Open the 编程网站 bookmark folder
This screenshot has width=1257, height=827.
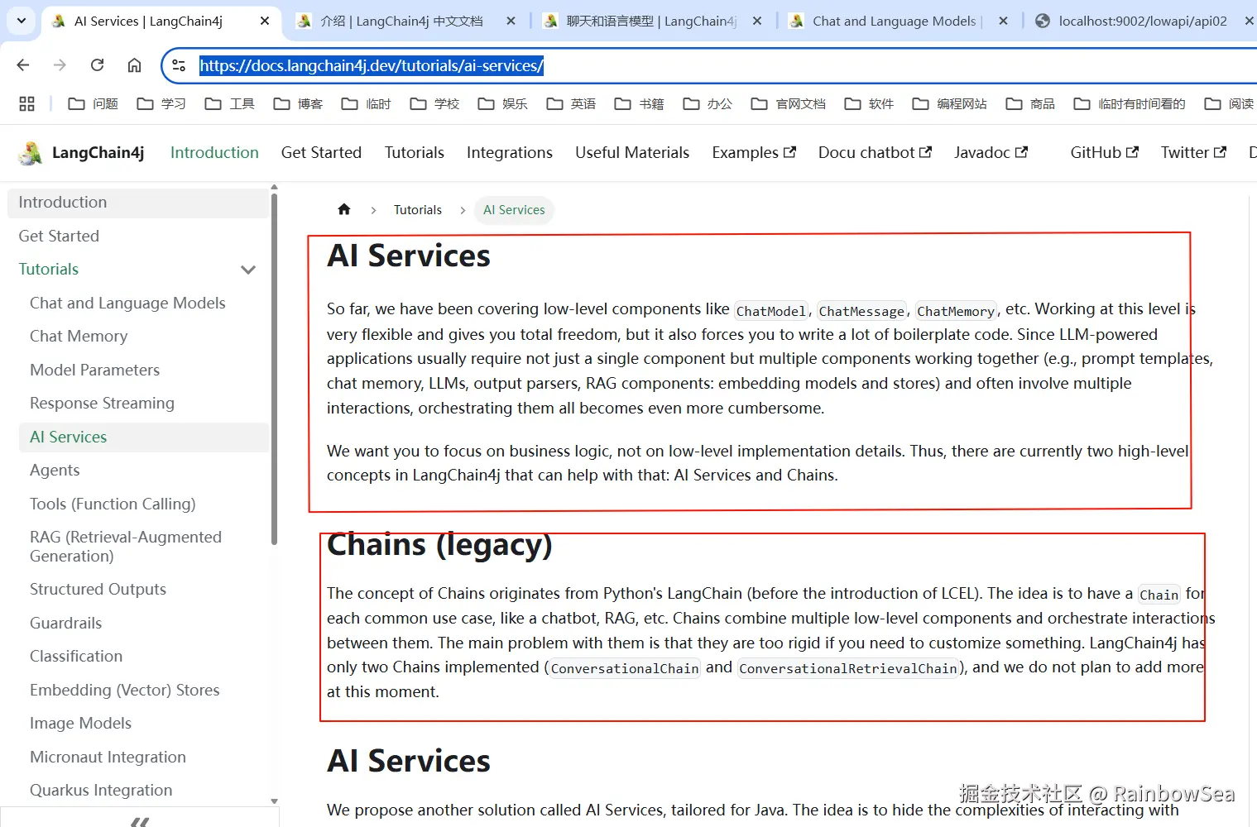click(x=949, y=103)
